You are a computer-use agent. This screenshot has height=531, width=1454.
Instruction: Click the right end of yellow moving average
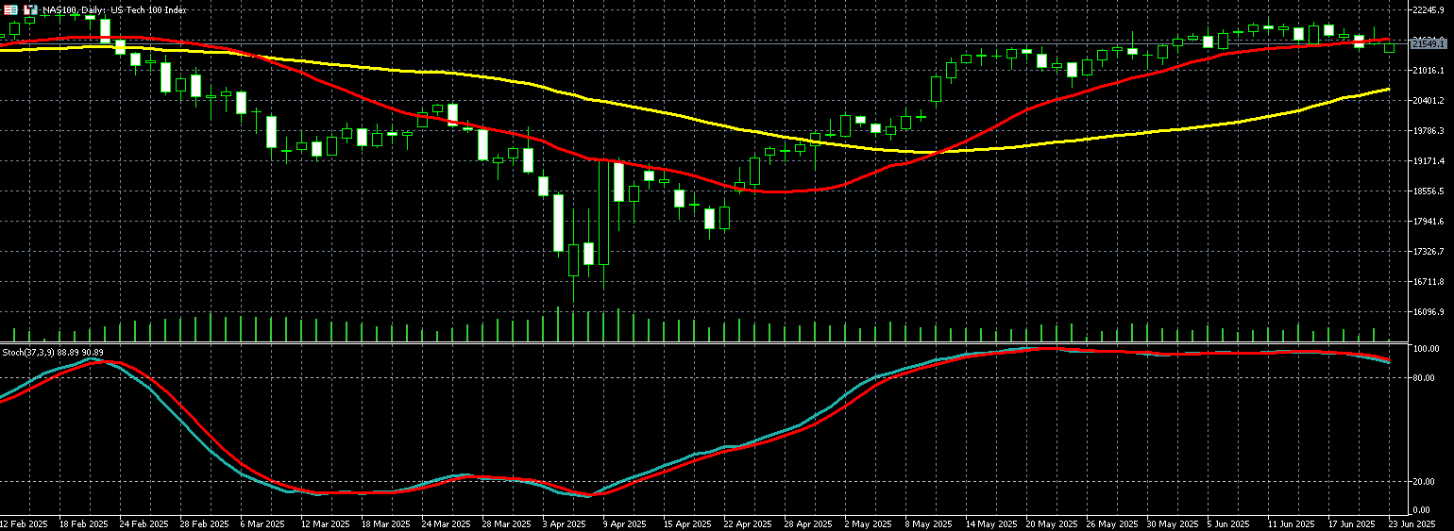point(1388,90)
